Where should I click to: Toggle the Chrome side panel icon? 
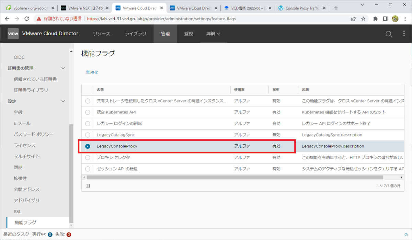pos(385,19)
